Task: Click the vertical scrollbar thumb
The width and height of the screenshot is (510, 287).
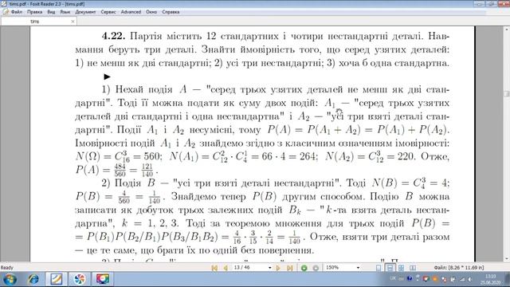Action: tap(507, 93)
